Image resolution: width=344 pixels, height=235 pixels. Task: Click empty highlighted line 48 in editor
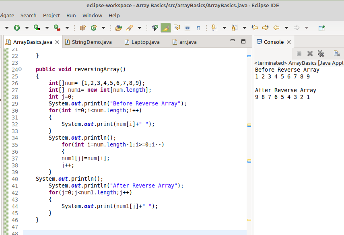pyautogui.click(x=135, y=233)
